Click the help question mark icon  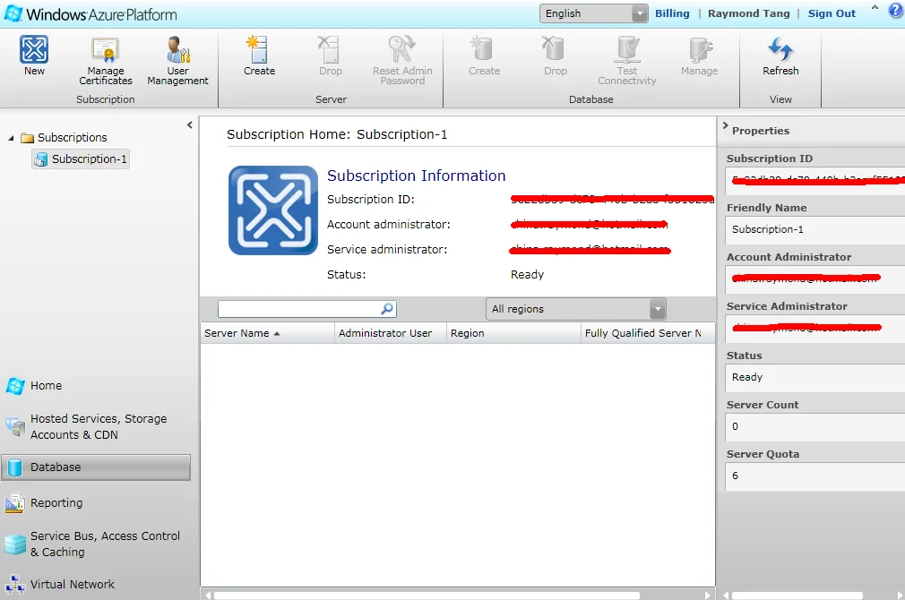pyautogui.click(x=895, y=12)
